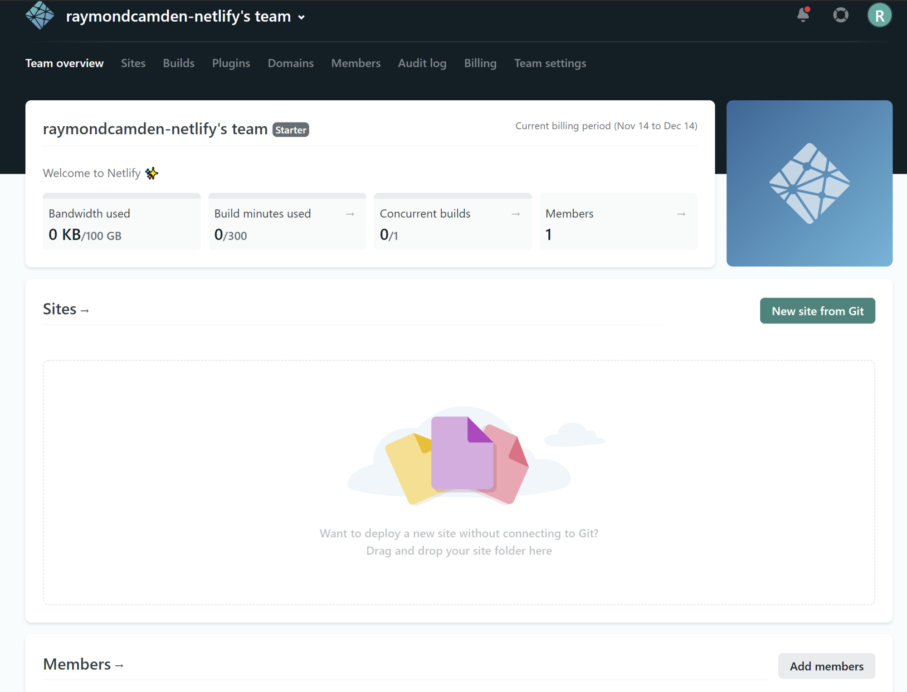The width and height of the screenshot is (907, 692).
Task: Click the drag and drop deploy area
Action: coord(458,482)
